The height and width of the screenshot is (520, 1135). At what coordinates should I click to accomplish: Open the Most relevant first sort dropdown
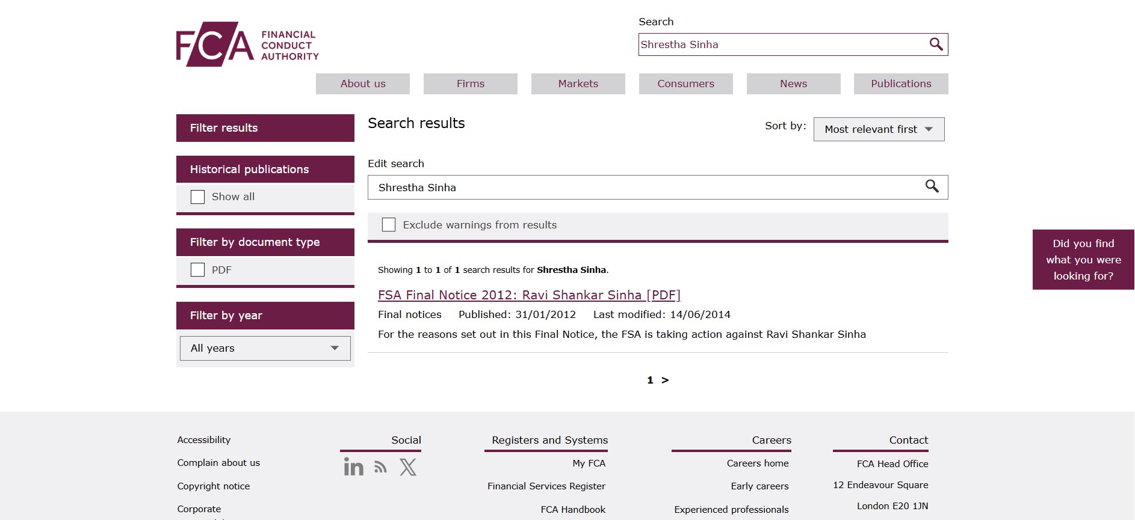pos(878,129)
